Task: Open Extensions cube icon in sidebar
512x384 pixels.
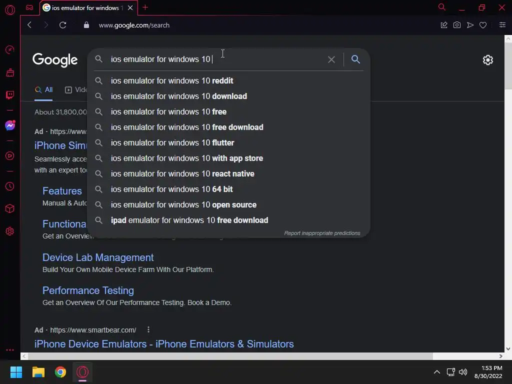Action: [10, 208]
